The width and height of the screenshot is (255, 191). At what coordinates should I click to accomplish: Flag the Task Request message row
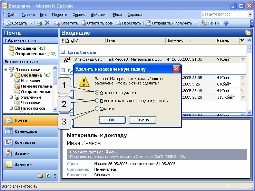click(243, 60)
